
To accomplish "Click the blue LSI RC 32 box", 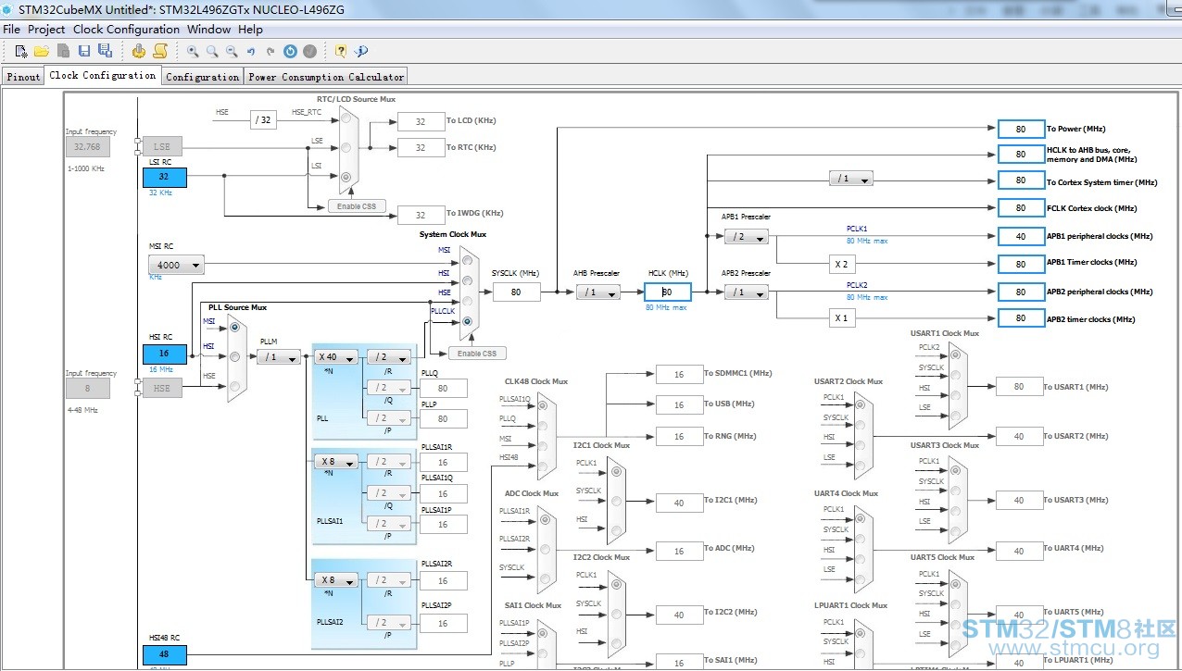I will (165, 177).
